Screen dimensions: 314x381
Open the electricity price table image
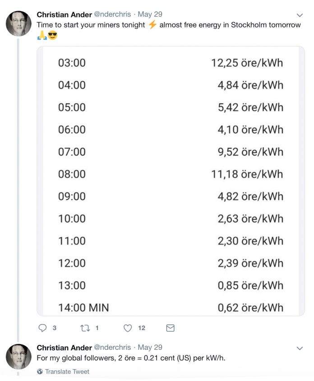171,180
